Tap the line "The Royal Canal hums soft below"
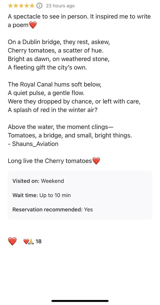The width and height of the screenshot is (160, 305). click(54, 84)
